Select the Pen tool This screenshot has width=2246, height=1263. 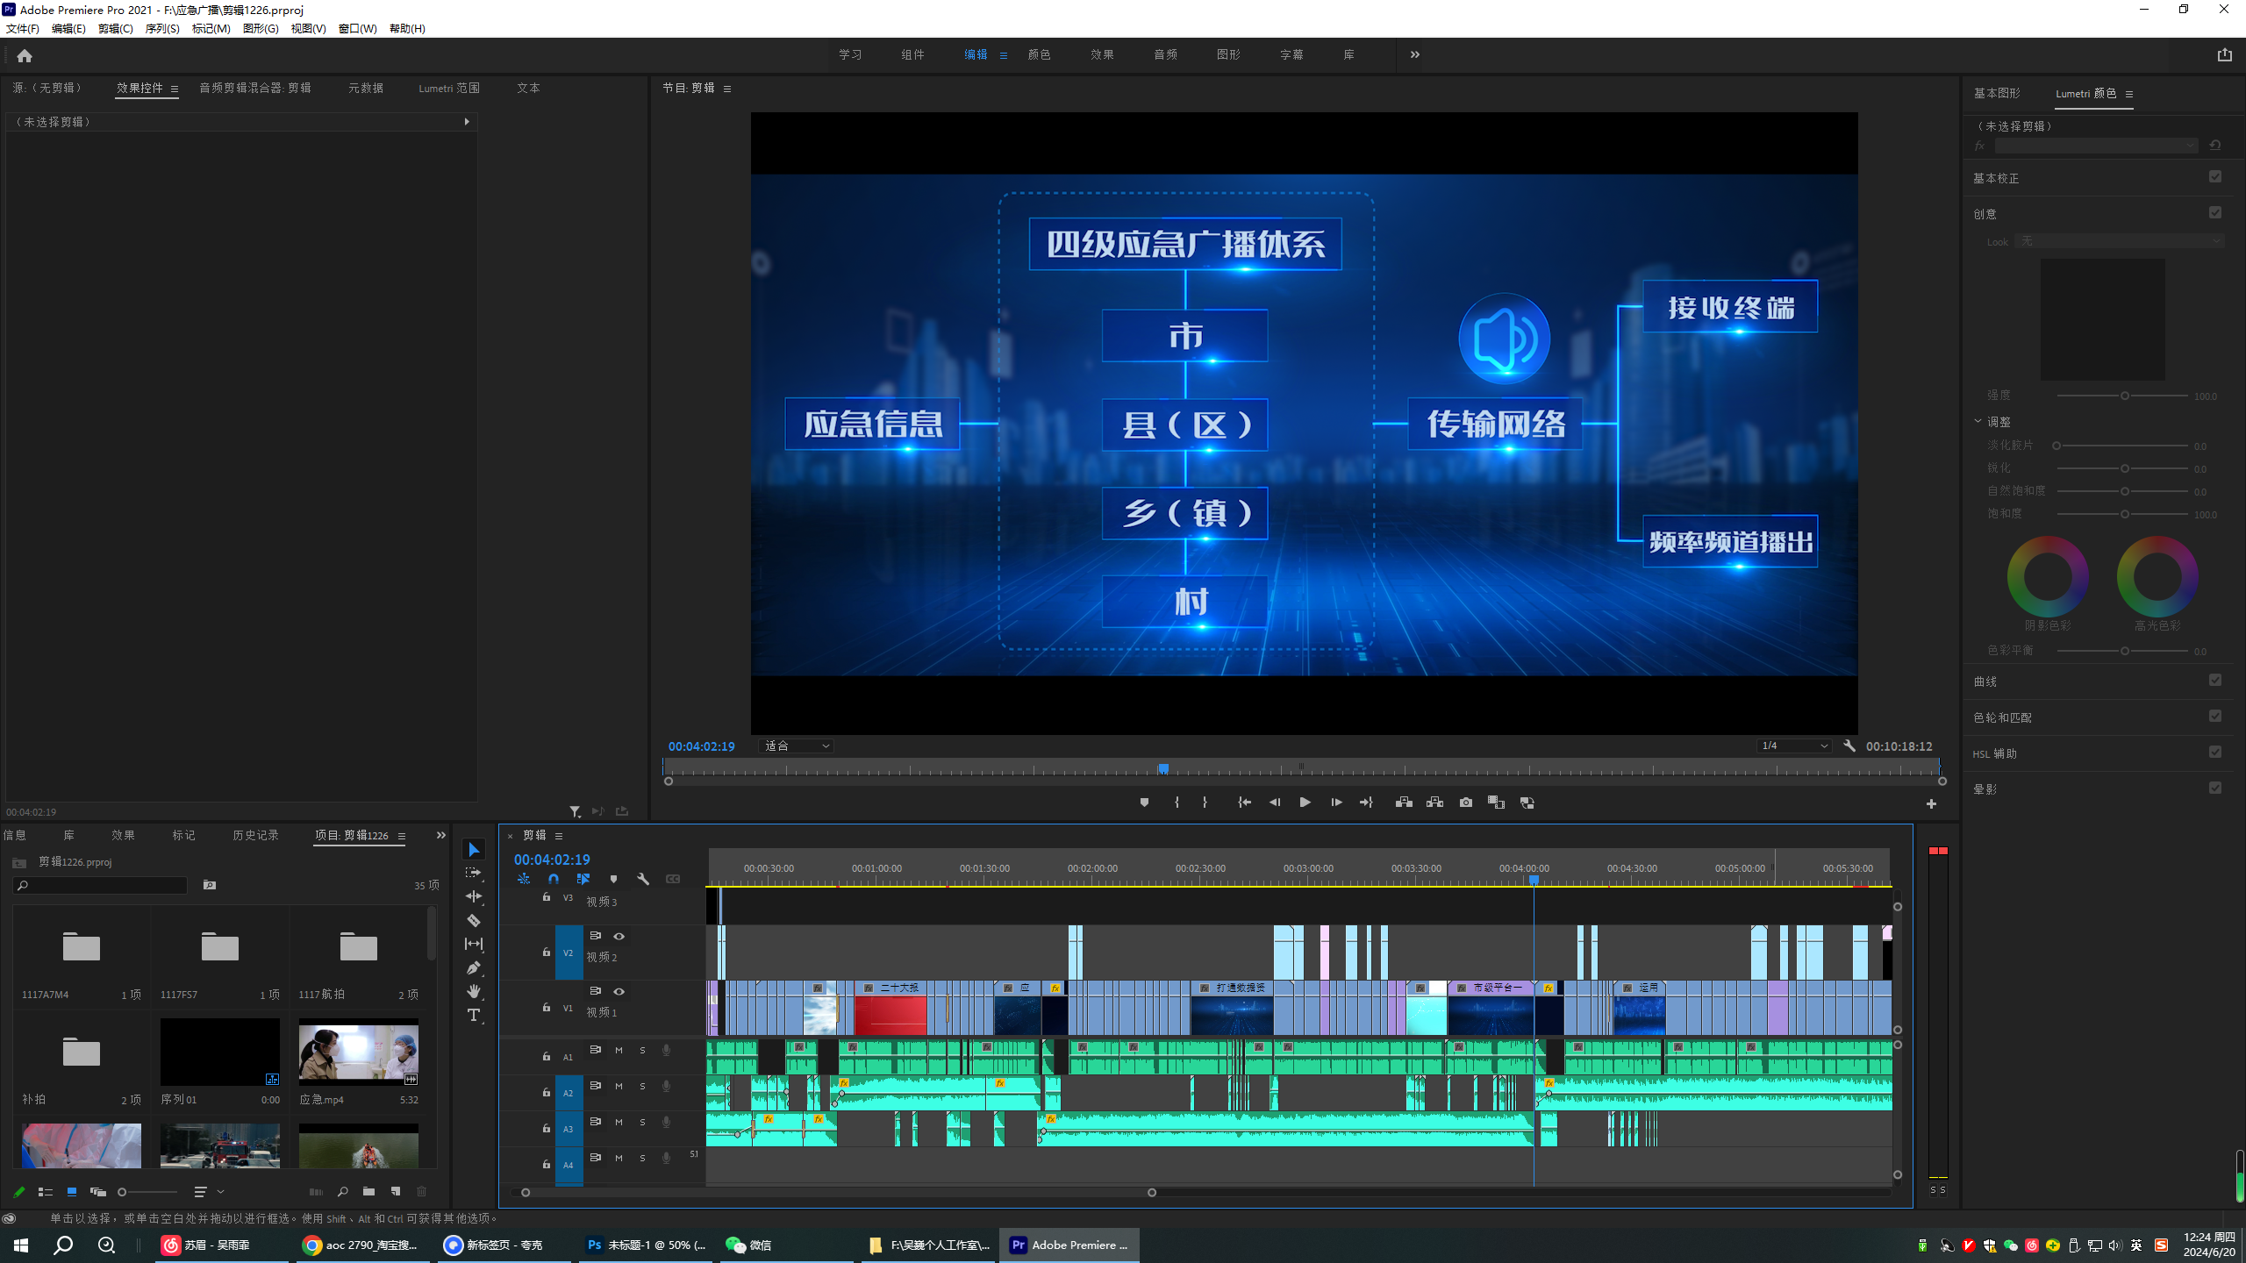coord(474,967)
